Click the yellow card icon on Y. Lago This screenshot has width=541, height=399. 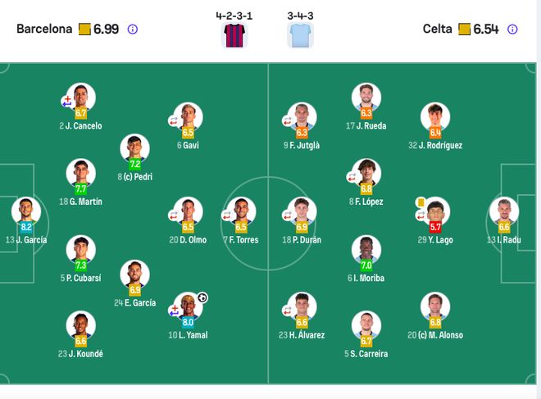coord(421,202)
